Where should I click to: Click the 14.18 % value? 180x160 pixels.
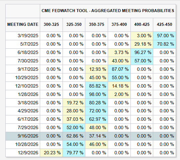(x=119, y=86)
